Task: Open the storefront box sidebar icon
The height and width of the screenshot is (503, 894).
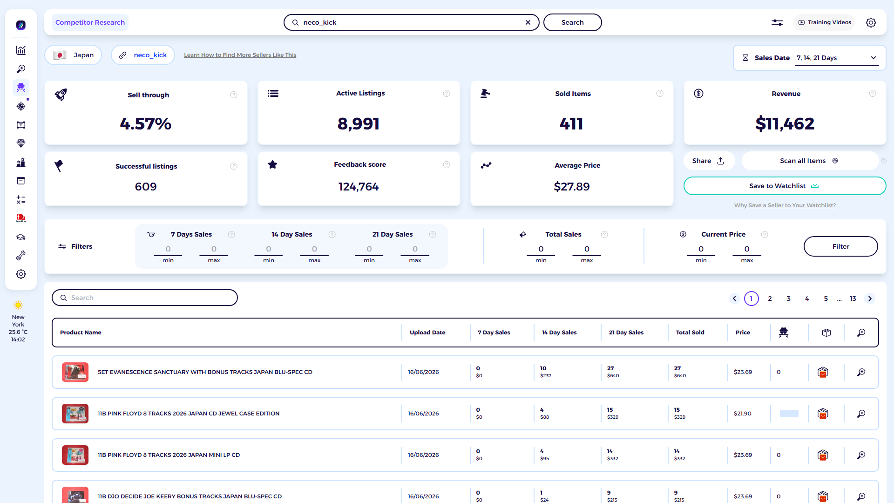Action: (21, 181)
